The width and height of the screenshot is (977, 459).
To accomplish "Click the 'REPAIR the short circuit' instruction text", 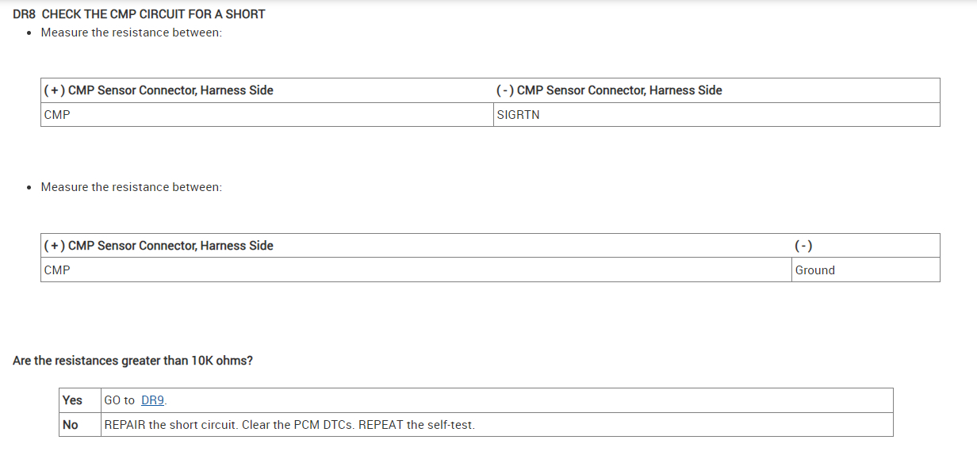I will [289, 425].
